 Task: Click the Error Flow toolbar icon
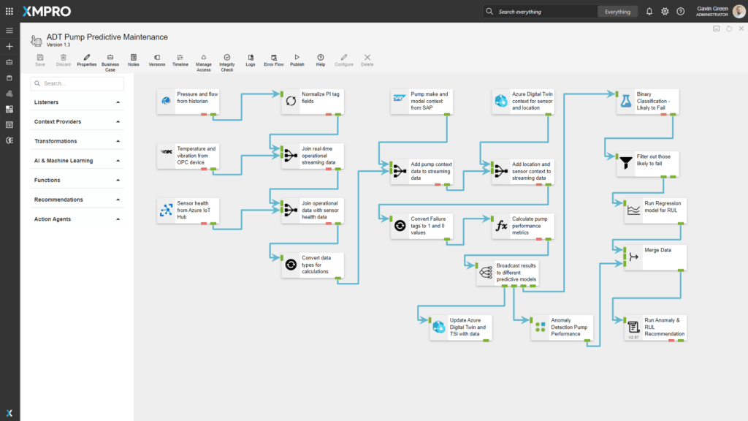click(x=274, y=57)
